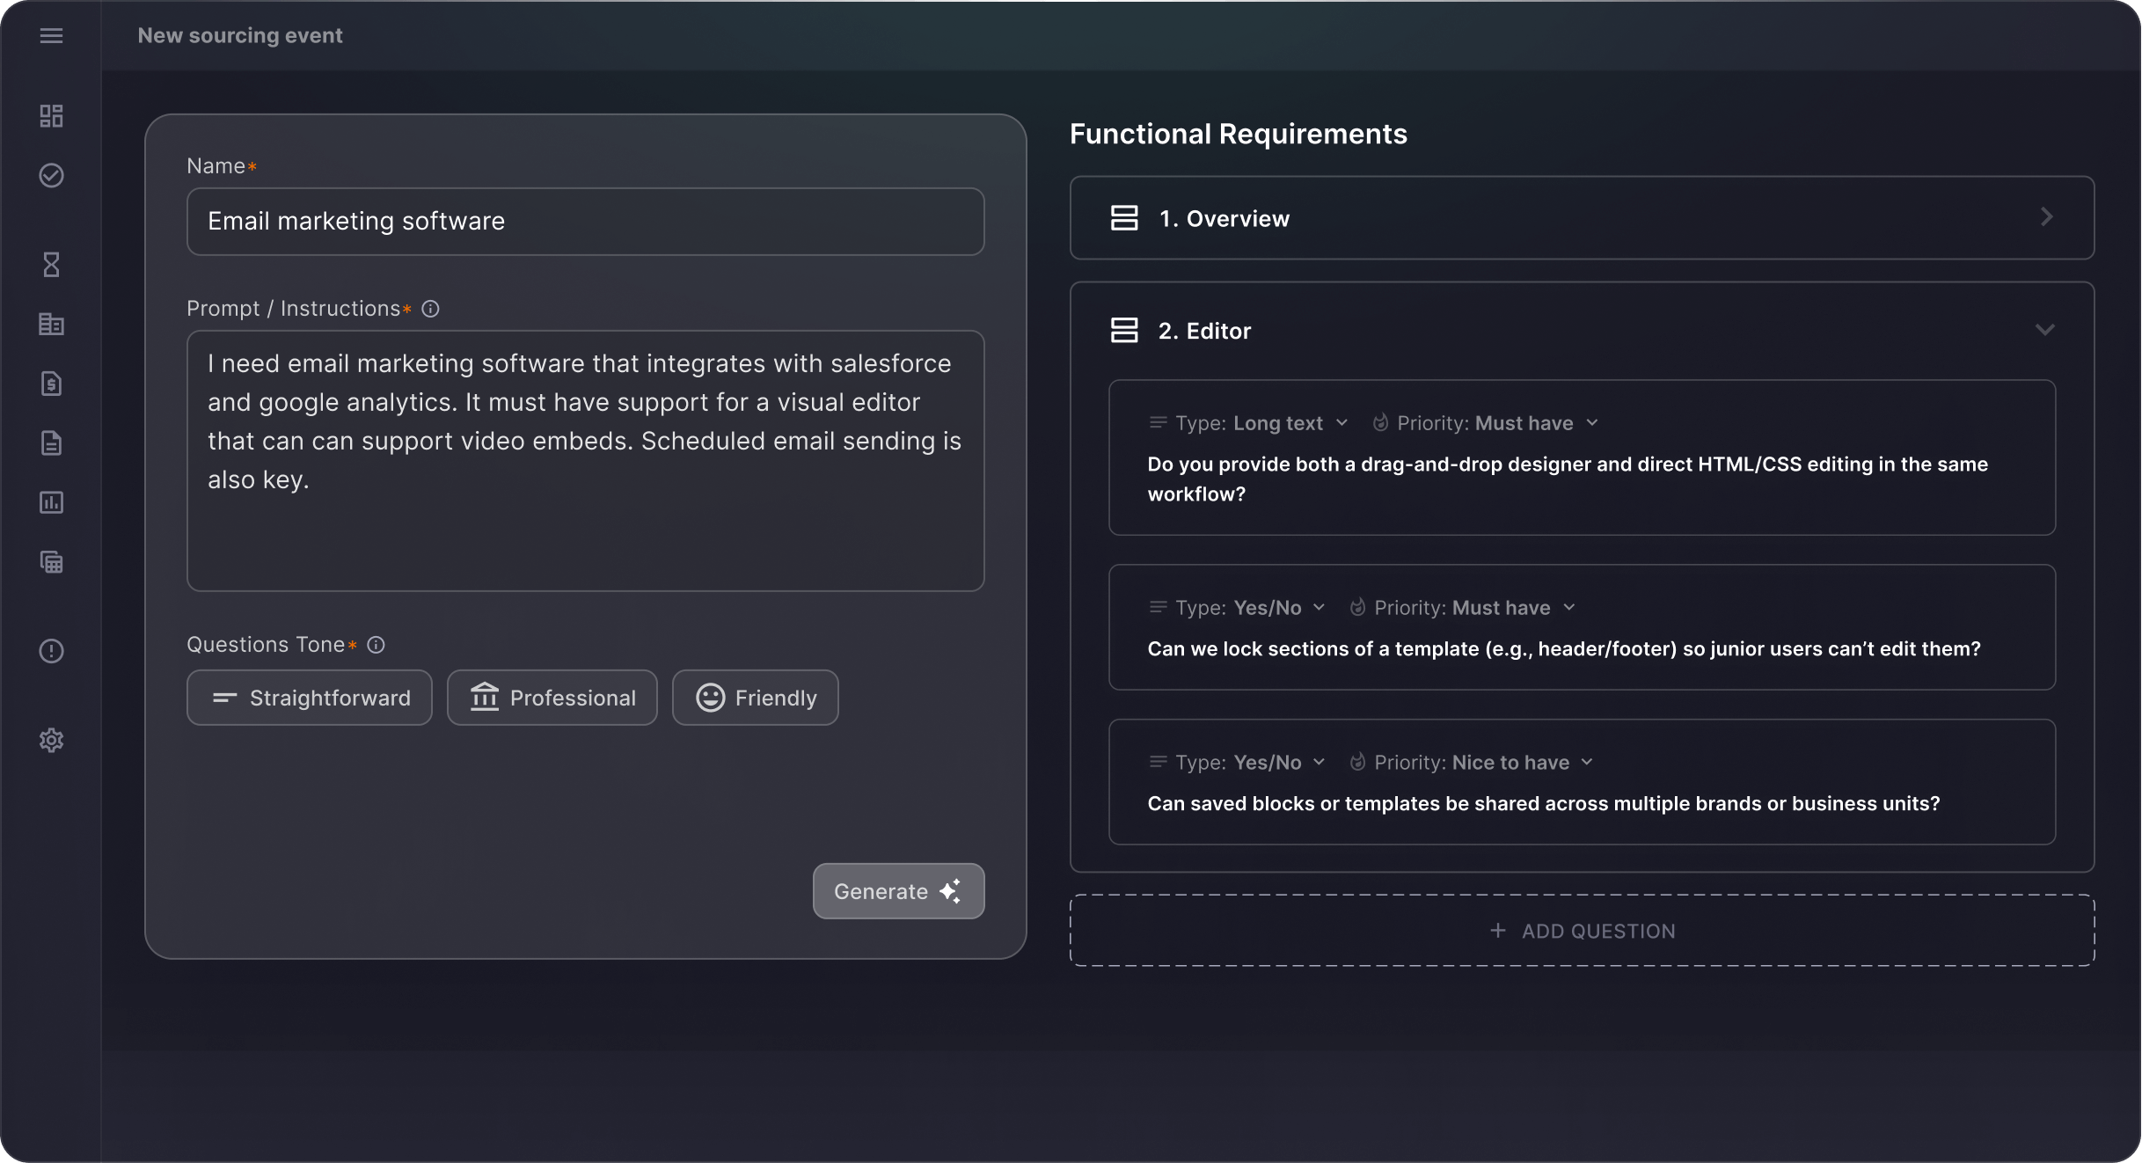Click the alert circle sidebar icon
This screenshot has height=1163, width=2142.
[51, 651]
